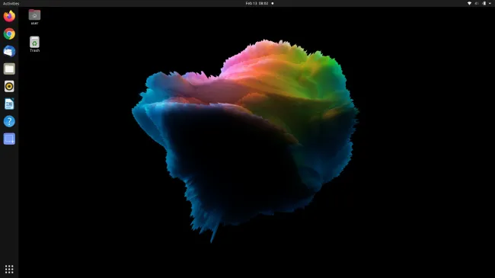495x278 pixels.
Task: Launch Rhythmbox music player
Action: [x=9, y=86]
